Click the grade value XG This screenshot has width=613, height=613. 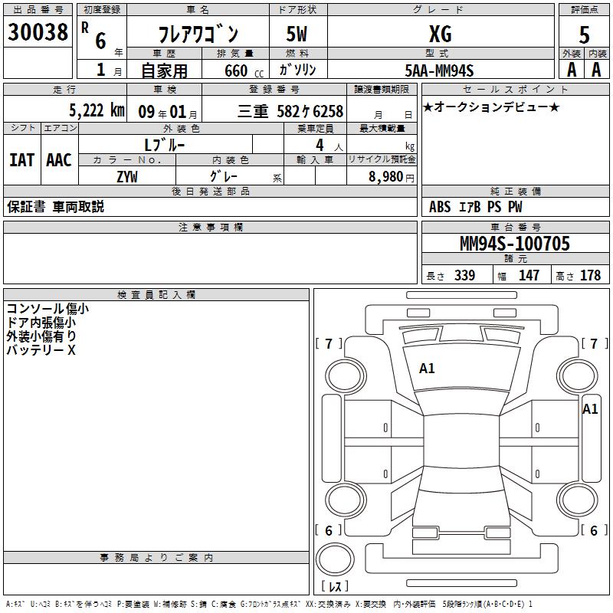[439, 34]
